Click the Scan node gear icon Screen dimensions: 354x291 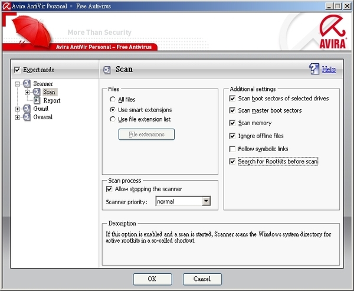[37, 92]
